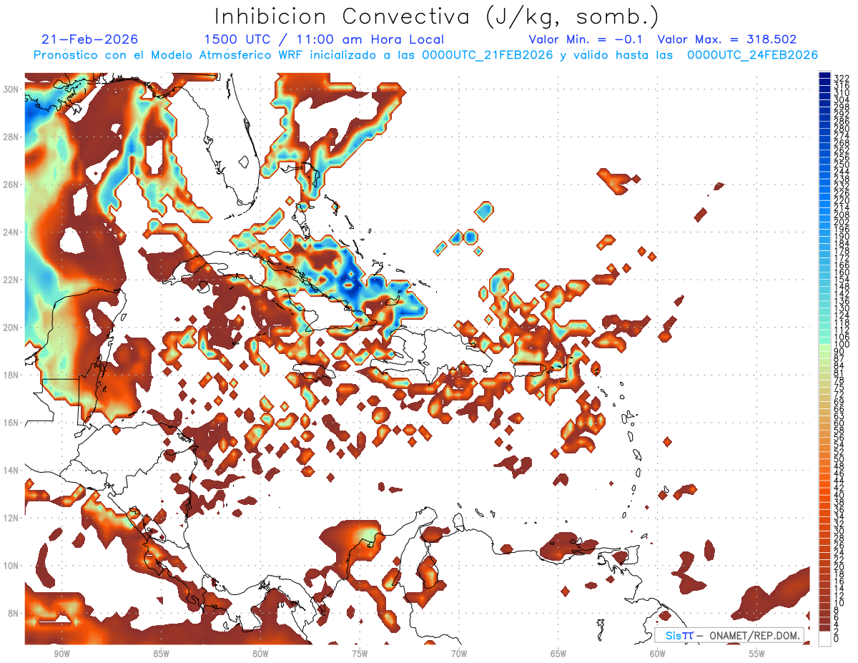The width and height of the screenshot is (858, 663).
Task: Click the '26N' latitude label
Action: tap(11, 185)
